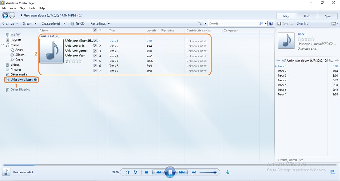Click the next list arrow in Play pane

coord(337,61)
